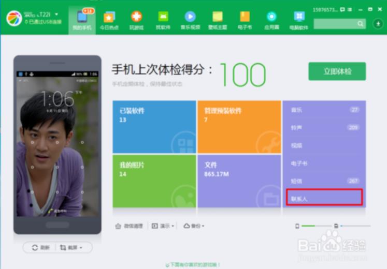Click the 微信清理 tool

click(129, 226)
